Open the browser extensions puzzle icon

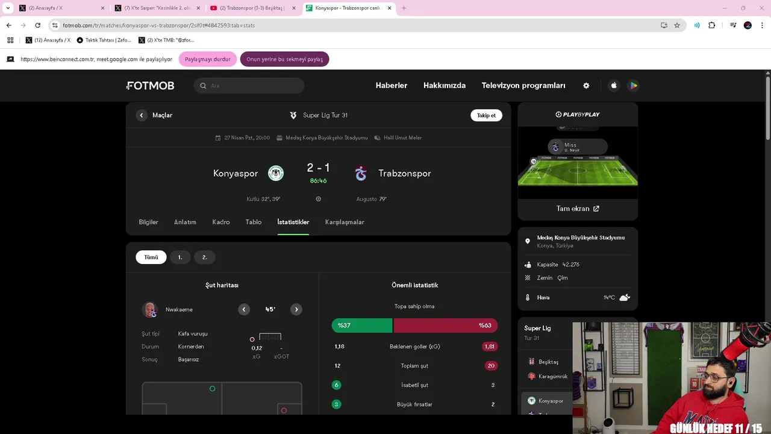[x=711, y=25]
